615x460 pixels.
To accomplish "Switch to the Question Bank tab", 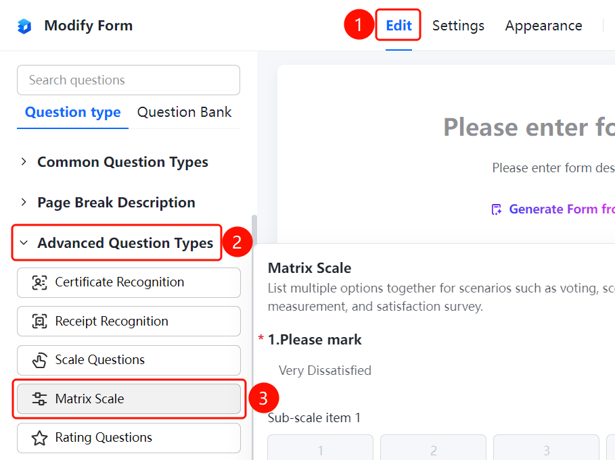I will 184,112.
